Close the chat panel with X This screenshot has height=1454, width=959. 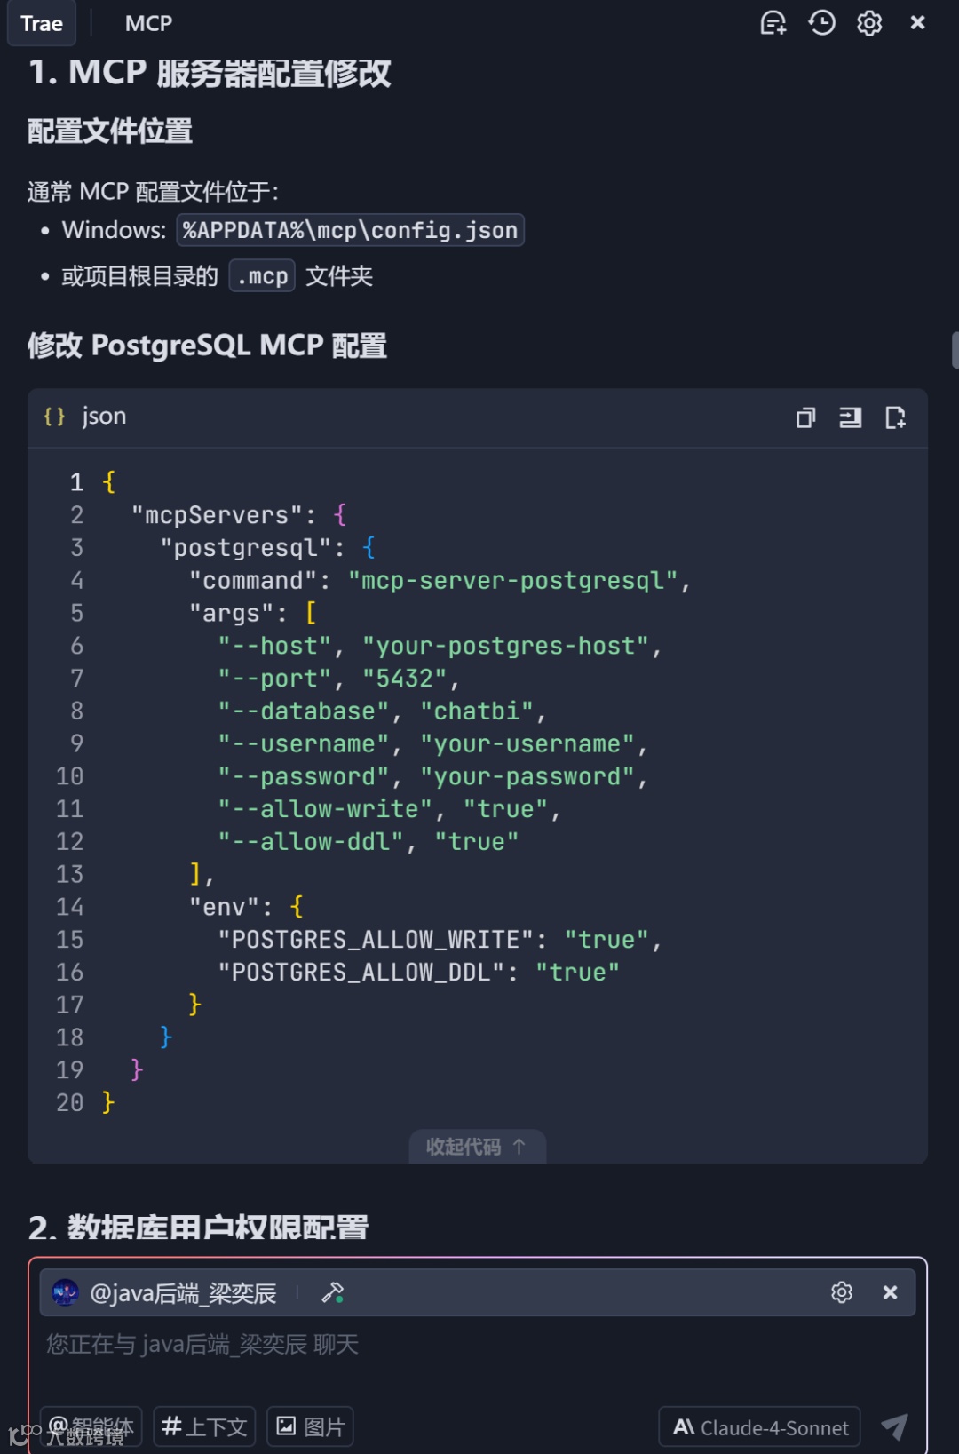pyautogui.click(x=918, y=23)
